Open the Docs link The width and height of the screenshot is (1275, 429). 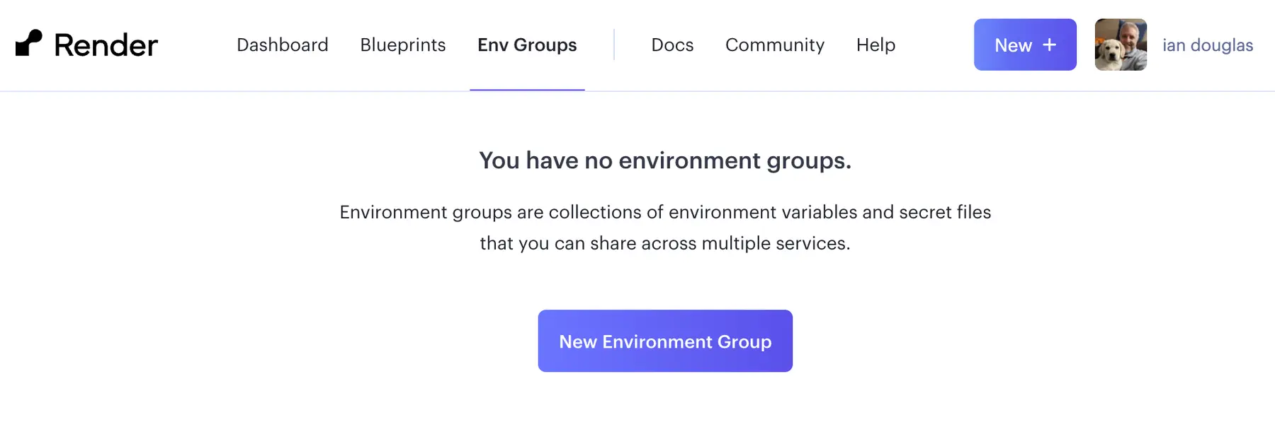pyautogui.click(x=672, y=45)
